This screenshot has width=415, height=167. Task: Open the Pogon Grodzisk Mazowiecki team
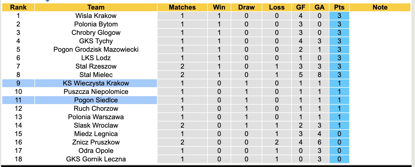tap(96, 49)
